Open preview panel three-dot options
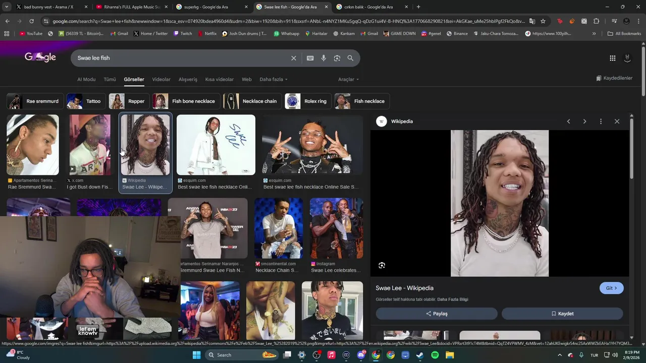This screenshot has height=363, width=646. click(x=601, y=122)
